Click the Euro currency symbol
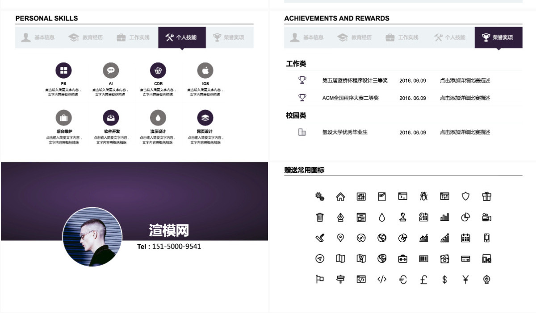 click(x=403, y=280)
